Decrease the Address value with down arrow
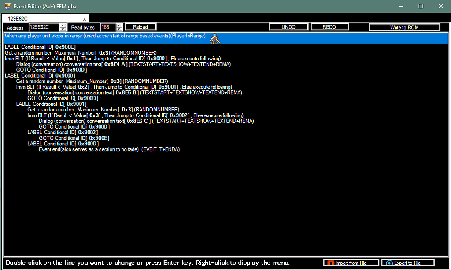The image size is (451, 270). 63,29
